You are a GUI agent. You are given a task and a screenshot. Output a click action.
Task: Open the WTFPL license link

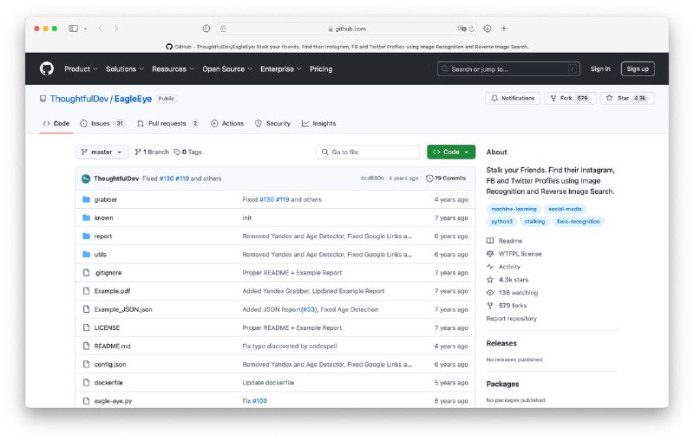[x=514, y=254]
